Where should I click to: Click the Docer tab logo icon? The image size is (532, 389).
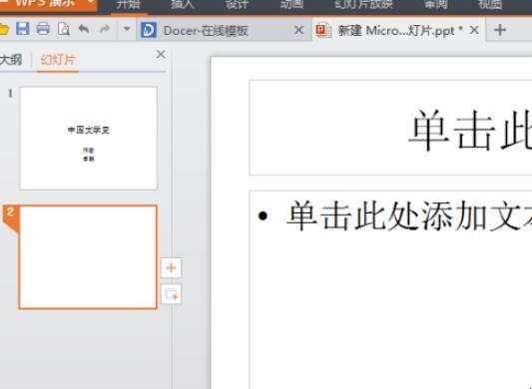pos(149,30)
